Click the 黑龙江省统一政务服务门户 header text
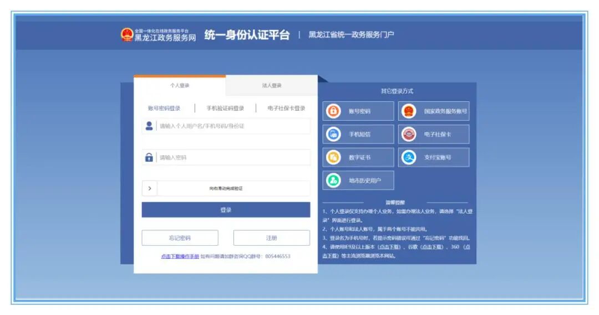This screenshot has height=315, width=599. (x=351, y=35)
